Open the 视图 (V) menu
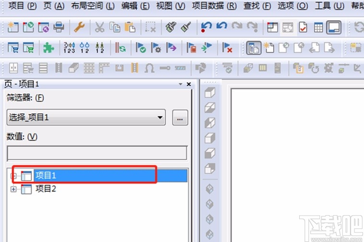The height and width of the screenshot is (242, 364). (170, 6)
